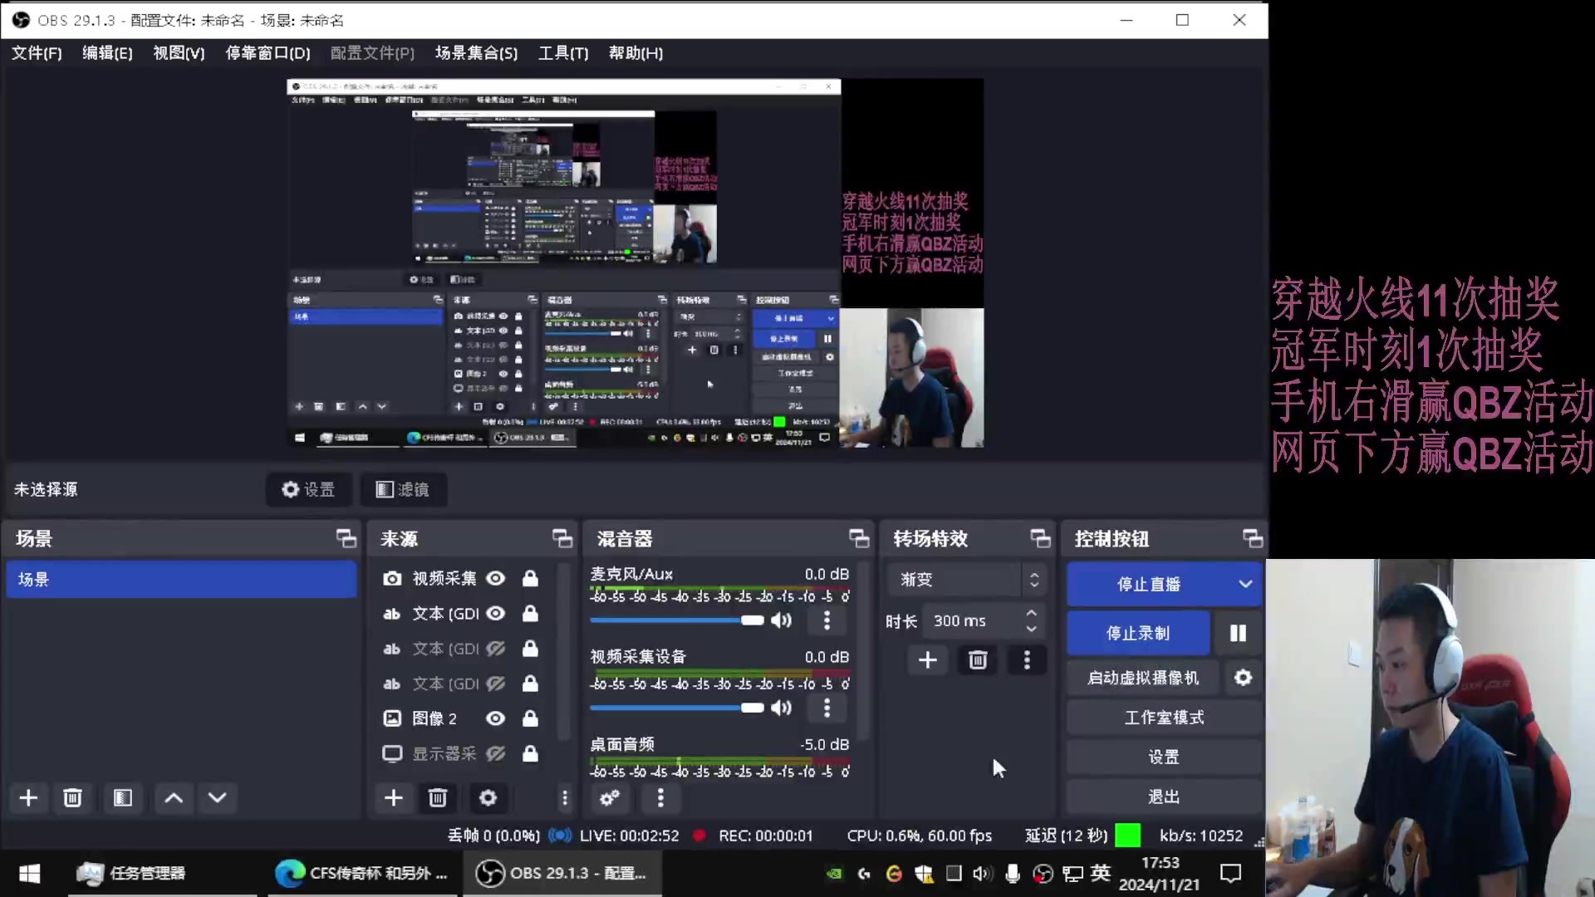The height and width of the screenshot is (897, 1595).
Task: Open 设置 in the controls panel
Action: coord(1164,757)
